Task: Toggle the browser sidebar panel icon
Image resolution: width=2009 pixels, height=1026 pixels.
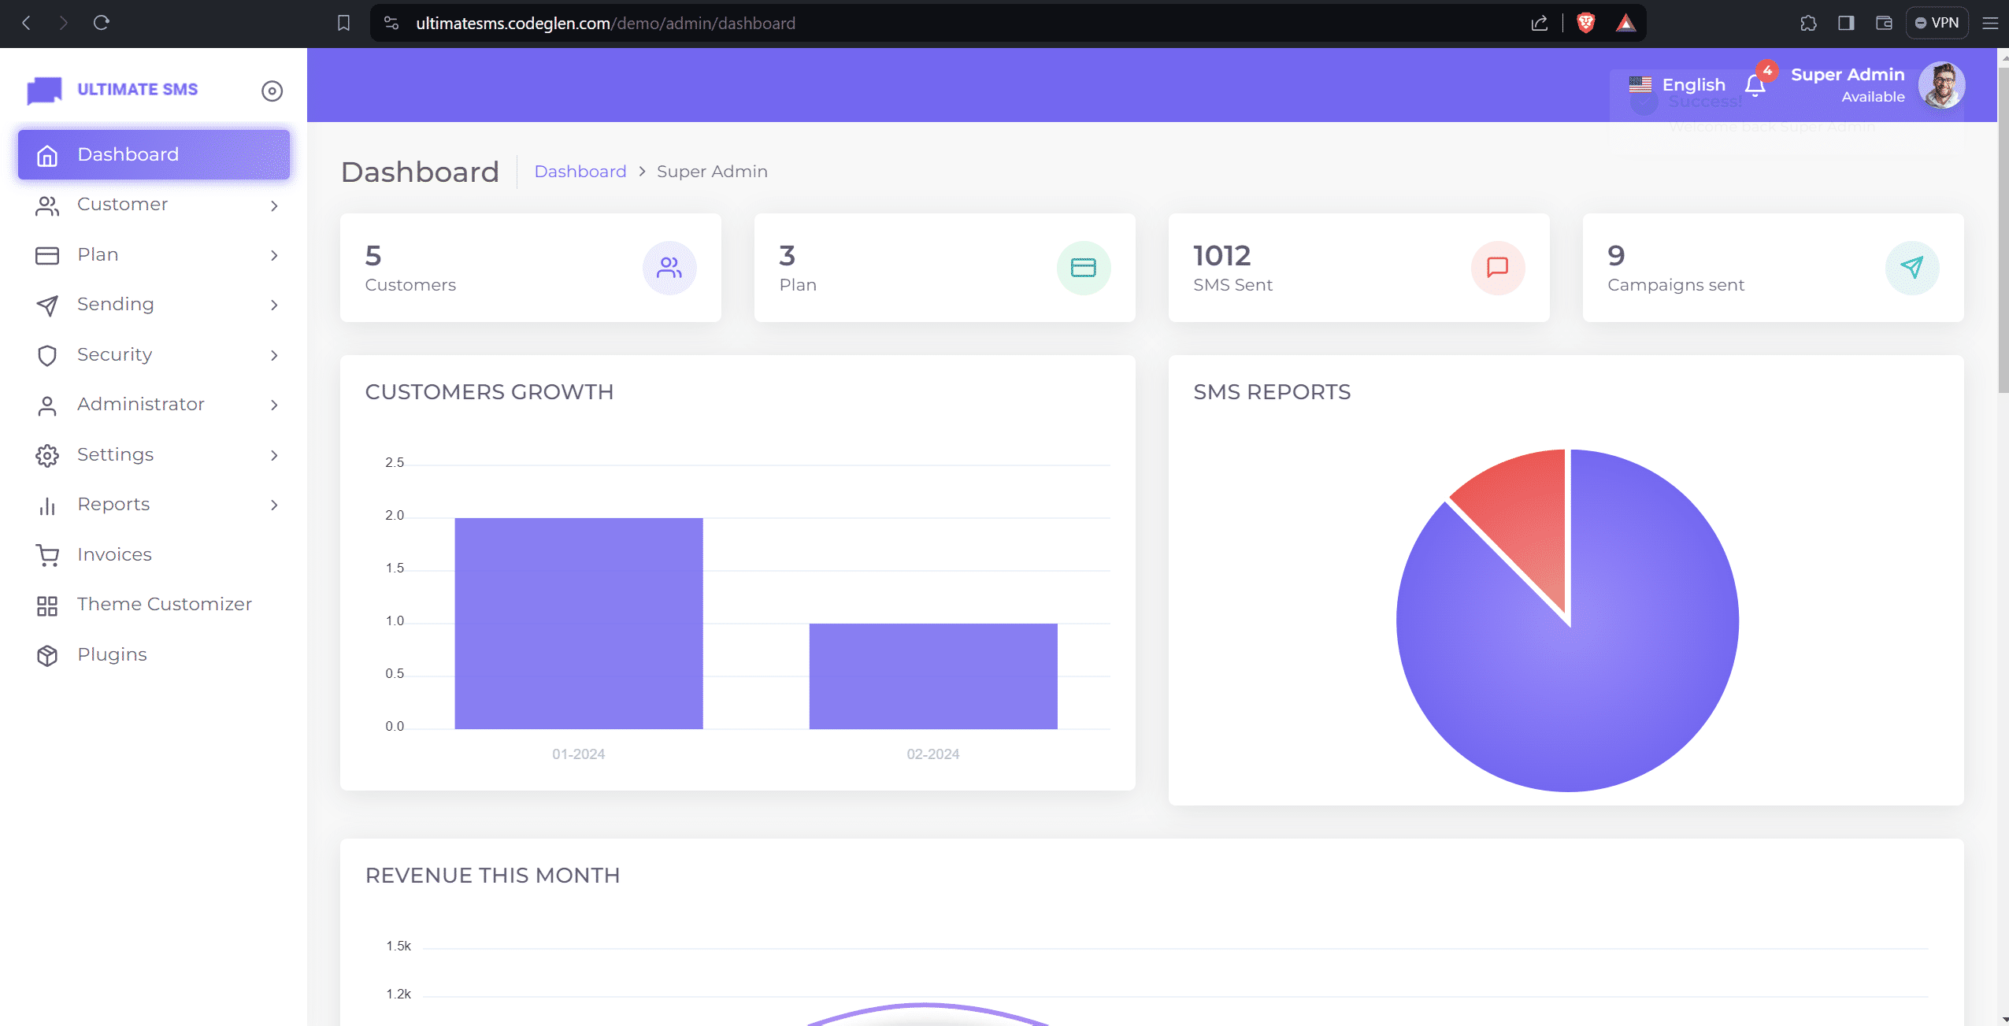Action: point(1845,23)
